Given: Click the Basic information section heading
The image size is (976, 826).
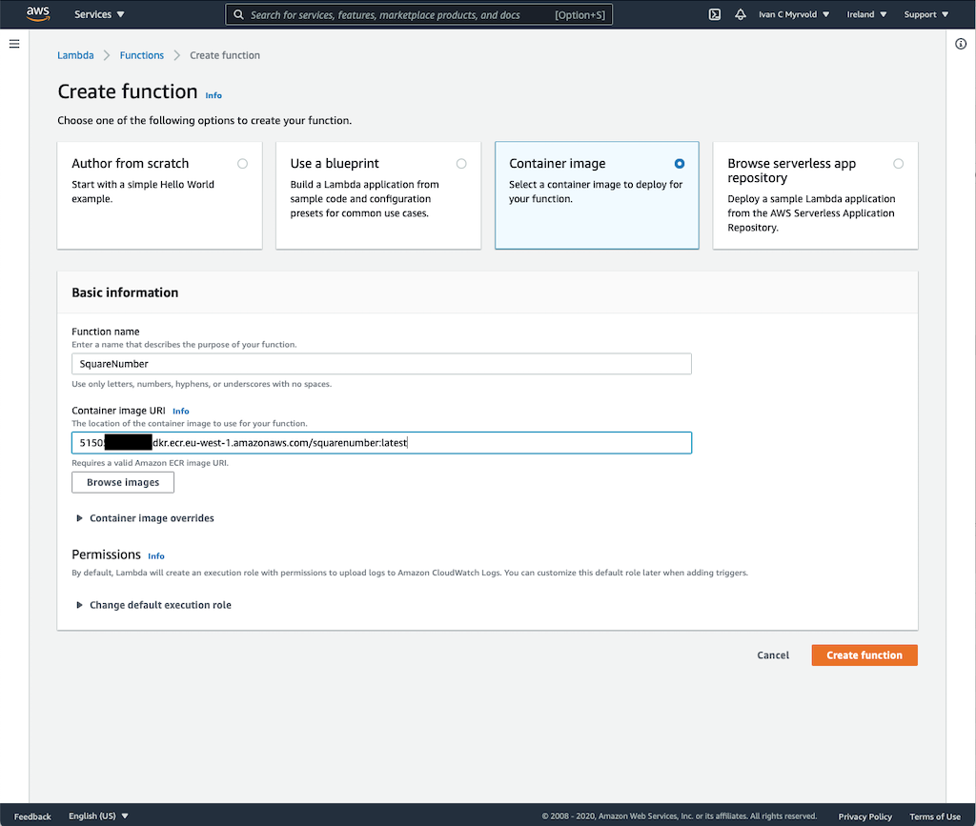Looking at the screenshot, I should (x=125, y=292).
